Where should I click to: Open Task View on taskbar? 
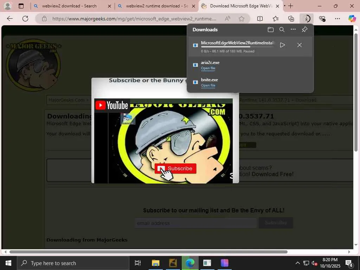[137, 263]
